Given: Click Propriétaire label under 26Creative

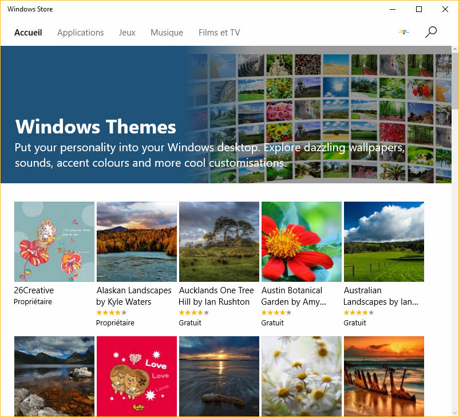Looking at the screenshot, I should coord(33,302).
